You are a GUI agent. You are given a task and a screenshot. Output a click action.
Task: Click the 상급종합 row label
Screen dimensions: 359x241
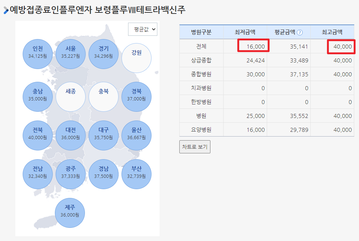(x=201, y=60)
